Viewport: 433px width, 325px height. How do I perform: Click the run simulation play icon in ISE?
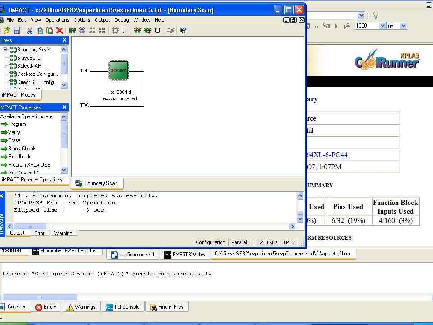(336, 26)
